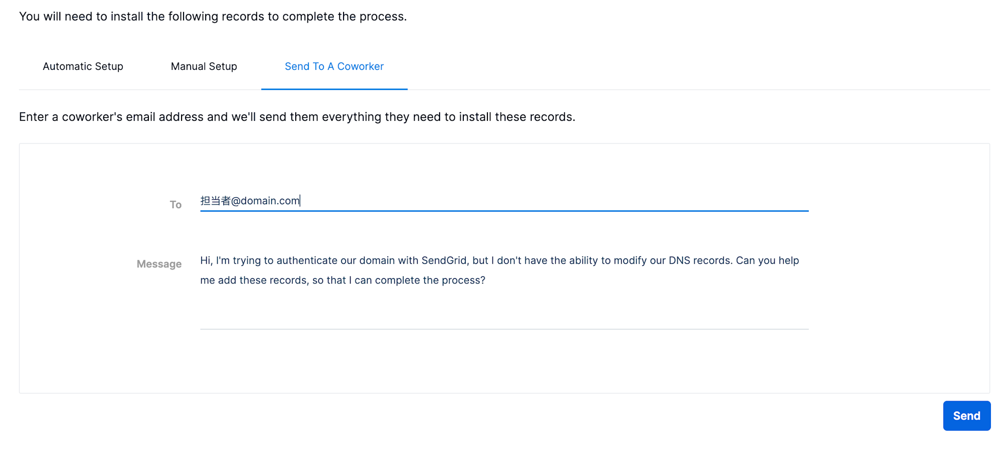Viewport: 1006px width, 464px height.
Task: Click "domain.com" in the To field
Action: click(x=270, y=201)
